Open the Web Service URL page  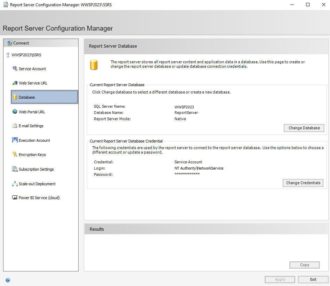[33, 83]
